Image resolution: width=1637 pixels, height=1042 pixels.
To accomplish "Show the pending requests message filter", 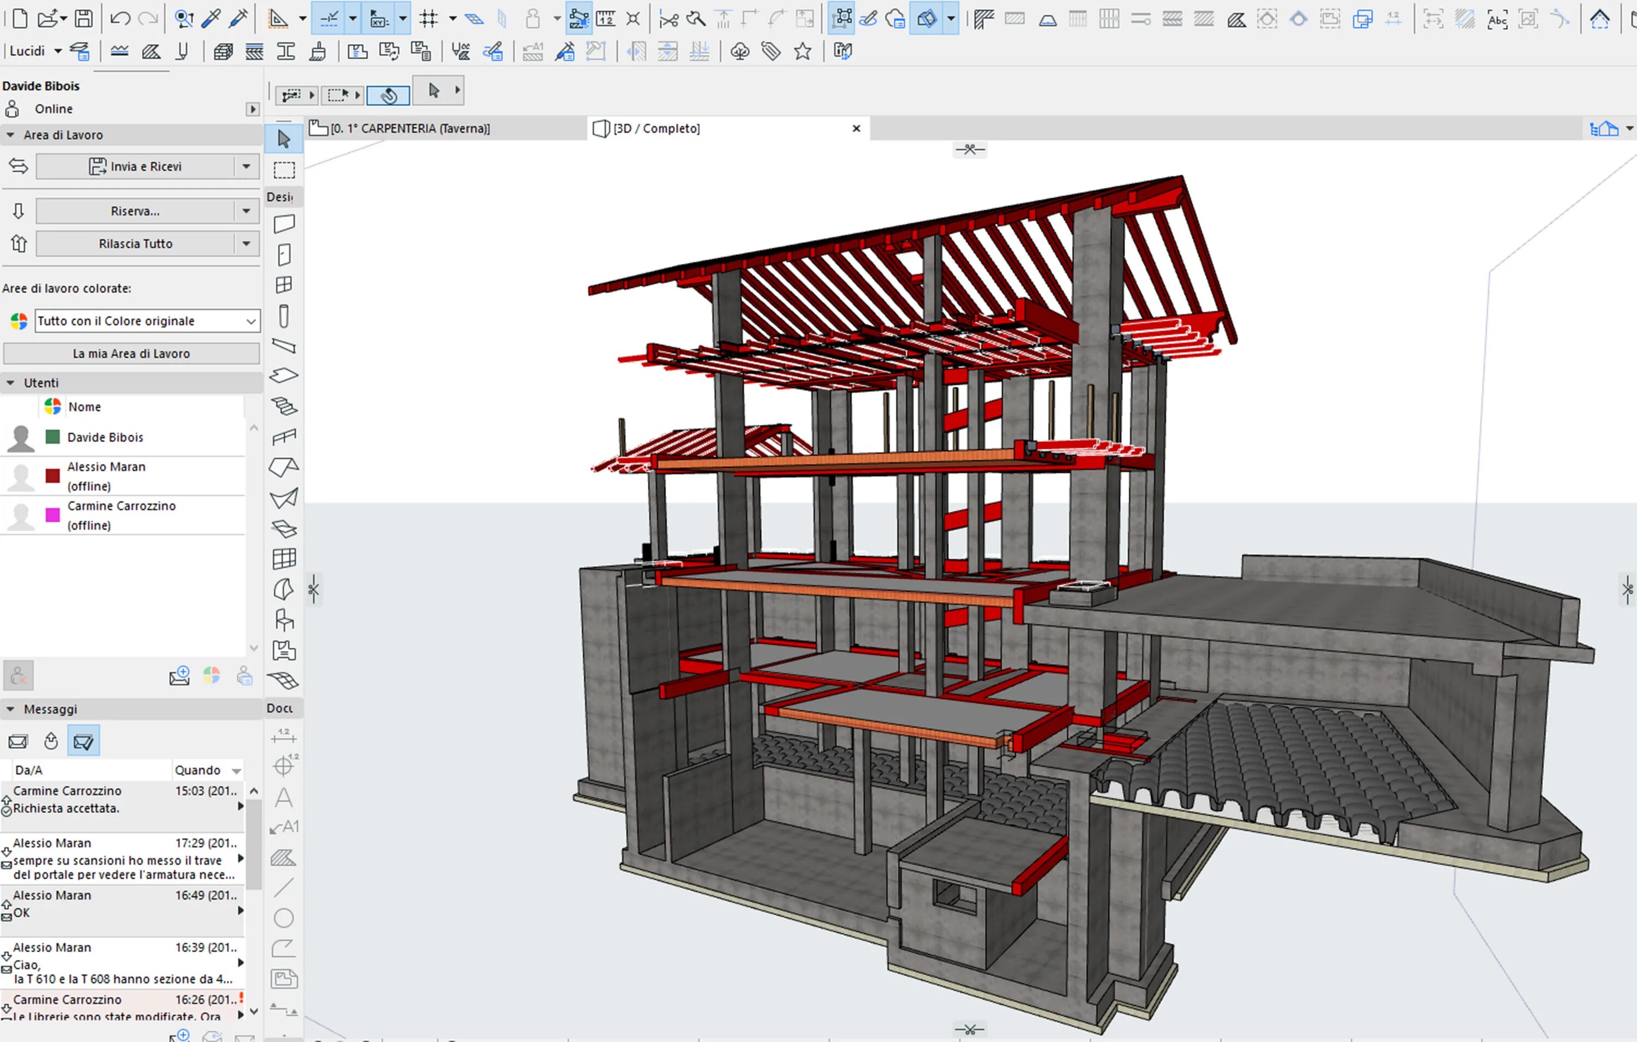I will click(51, 741).
